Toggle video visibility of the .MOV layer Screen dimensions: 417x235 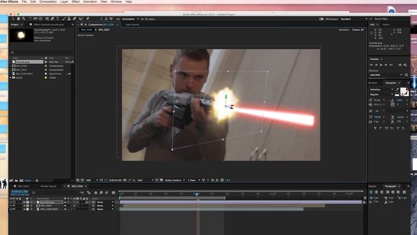click(x=11, y=209)
